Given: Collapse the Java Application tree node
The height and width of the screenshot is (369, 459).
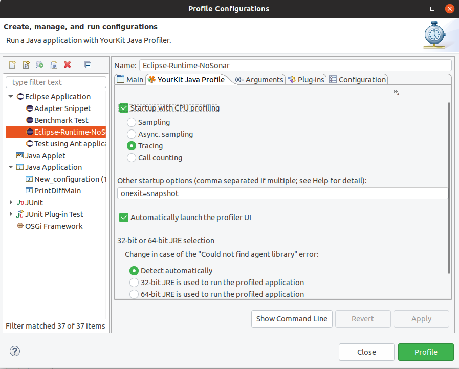Looking at the screenshot, I should [x=11, y=167].
